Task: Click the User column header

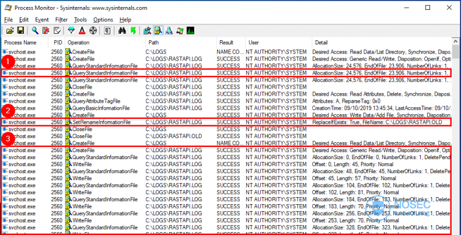Action: click(x=279, y=43)
